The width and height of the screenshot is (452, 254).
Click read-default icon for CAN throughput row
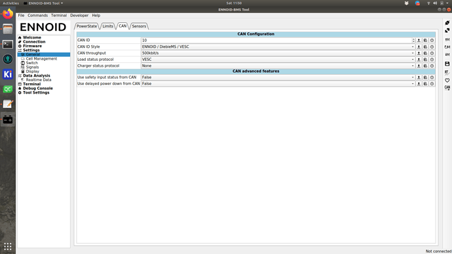click(425, 53)
